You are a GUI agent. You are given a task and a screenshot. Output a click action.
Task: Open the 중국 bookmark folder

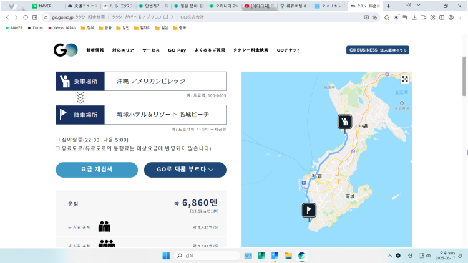tap(179, 27)
